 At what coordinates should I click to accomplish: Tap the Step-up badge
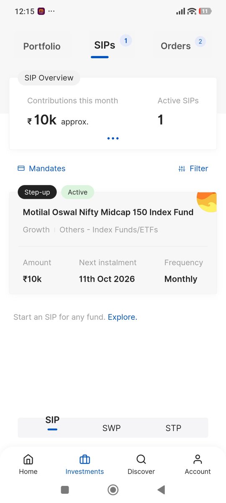click(x=37, y=192)
